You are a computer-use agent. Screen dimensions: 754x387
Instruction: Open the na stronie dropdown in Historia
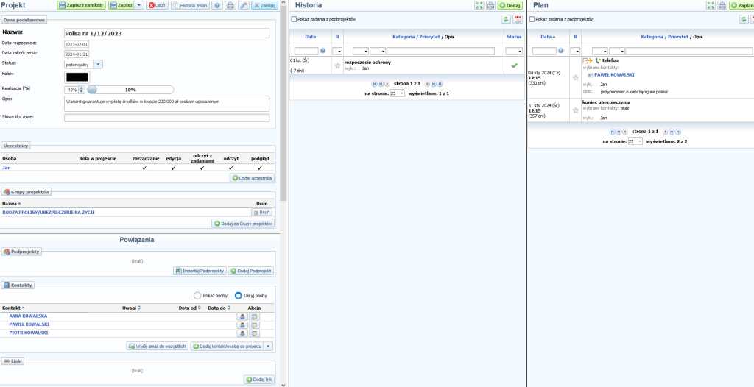(397, 93)
